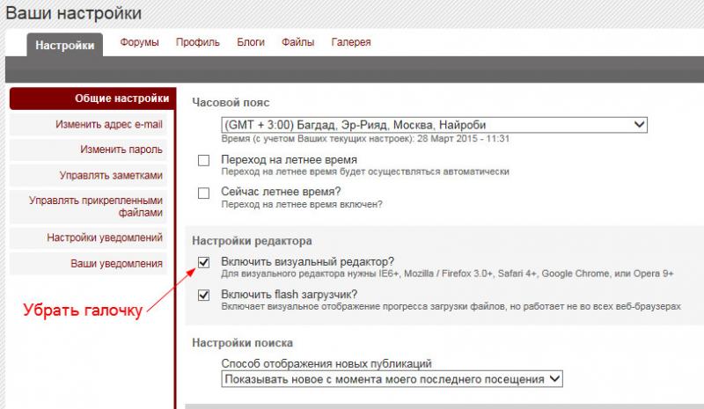
Task: Select Общие настройки in sidebar
Action: (x=92, y=99)
